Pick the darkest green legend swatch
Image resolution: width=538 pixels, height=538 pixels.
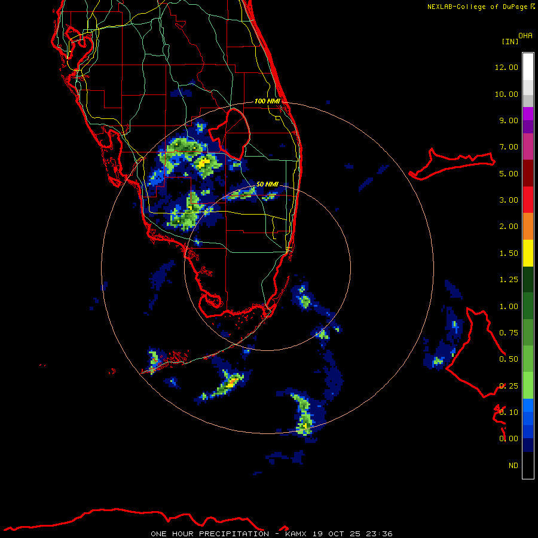528,279
